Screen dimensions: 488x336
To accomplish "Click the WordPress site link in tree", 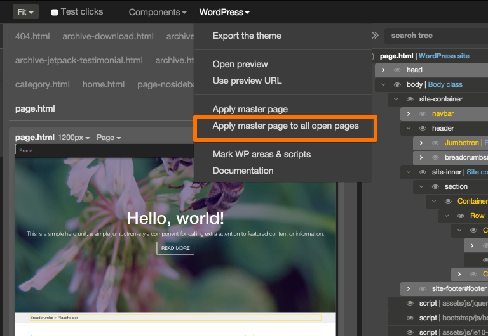I will [444, 56].
